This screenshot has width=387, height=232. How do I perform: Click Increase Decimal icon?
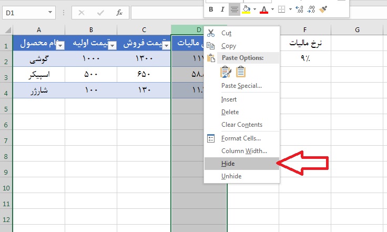click(x=299, y=9)
